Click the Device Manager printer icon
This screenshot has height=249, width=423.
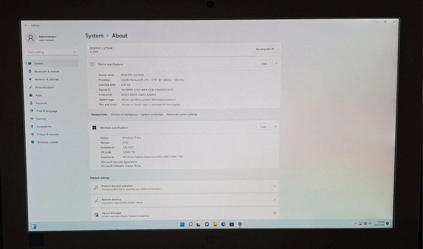click(96, 215)
